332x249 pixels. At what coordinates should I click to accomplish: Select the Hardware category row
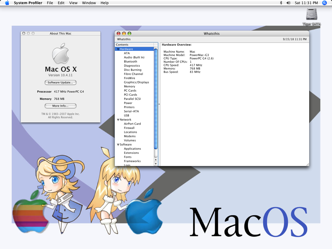[x=134, y=49]
